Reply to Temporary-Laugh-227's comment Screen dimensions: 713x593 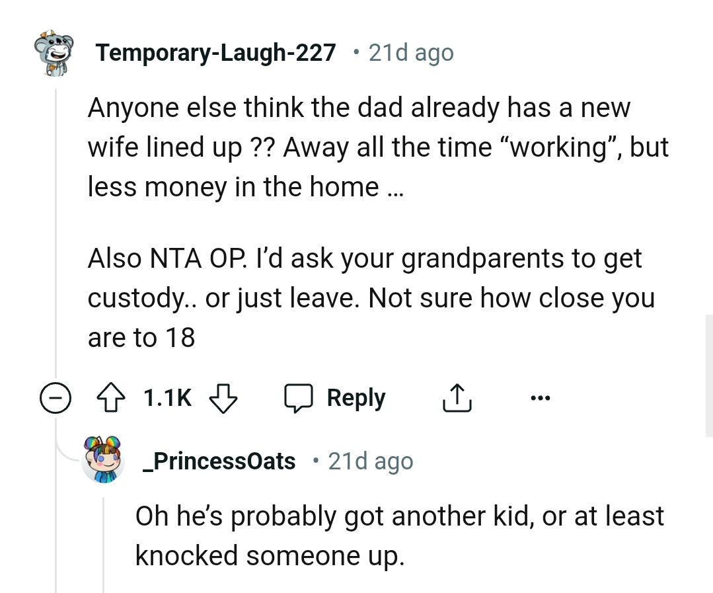click(356, 397)
